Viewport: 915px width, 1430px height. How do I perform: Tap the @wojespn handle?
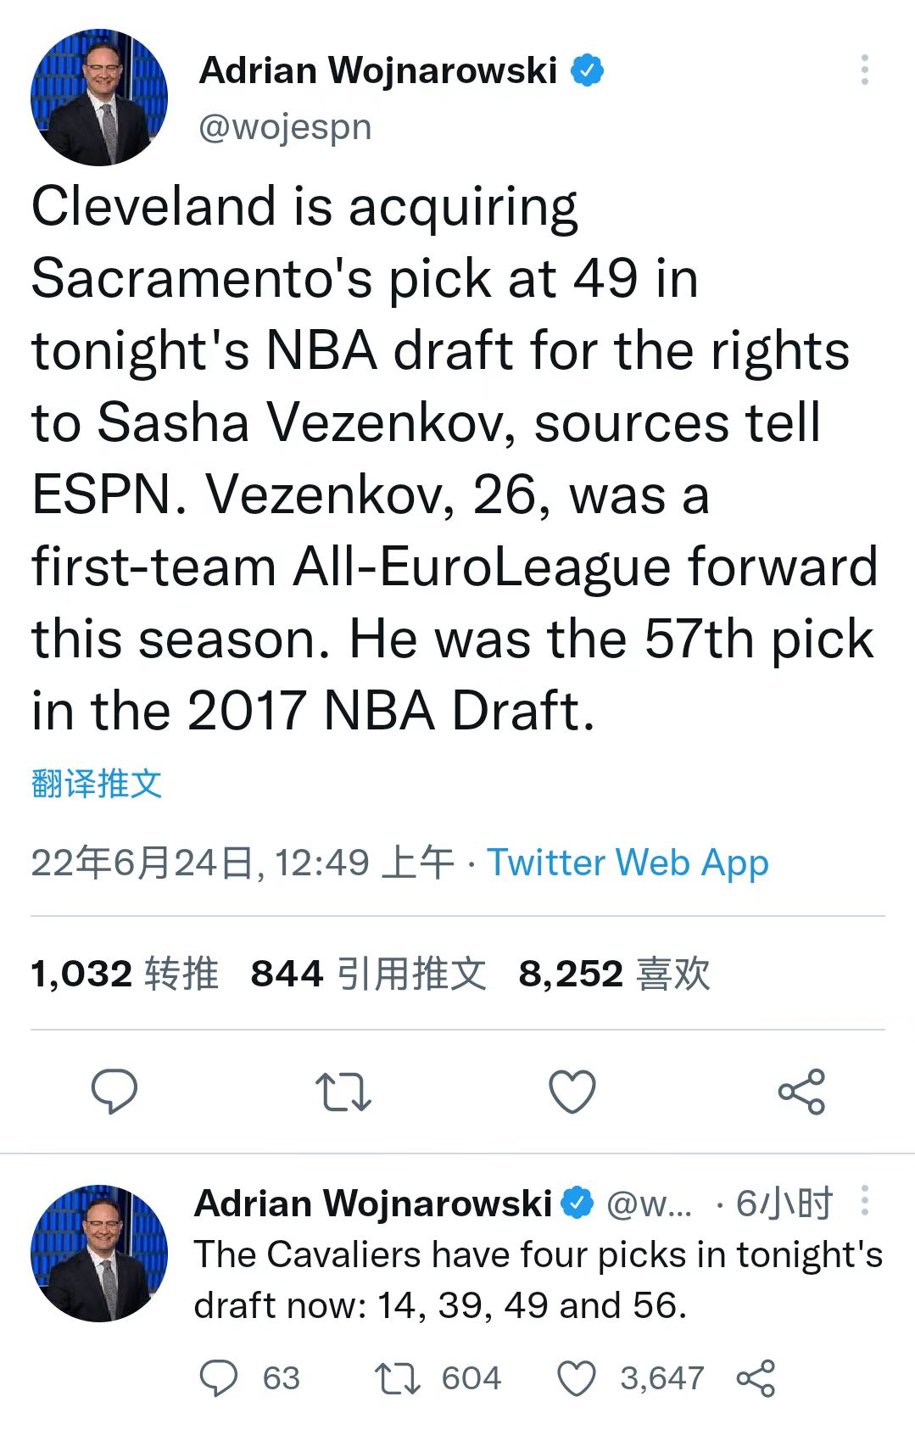click(x=285, y=127)
